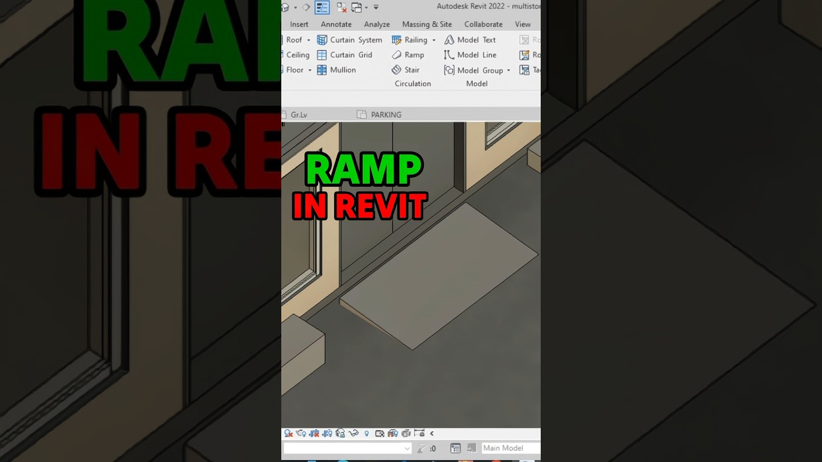The width and height of the screenshot is (822, 462).
Task: Click the Main Model design option field
Action: click(511, 448)
